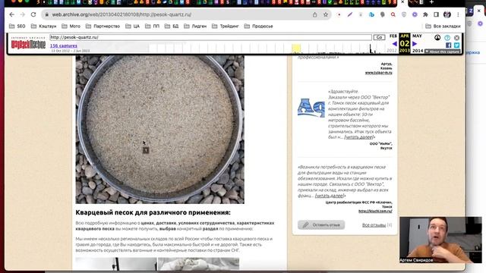Open the blue 'b' extension icon
This screenshot has width=486, height=273.
(371, 14)
